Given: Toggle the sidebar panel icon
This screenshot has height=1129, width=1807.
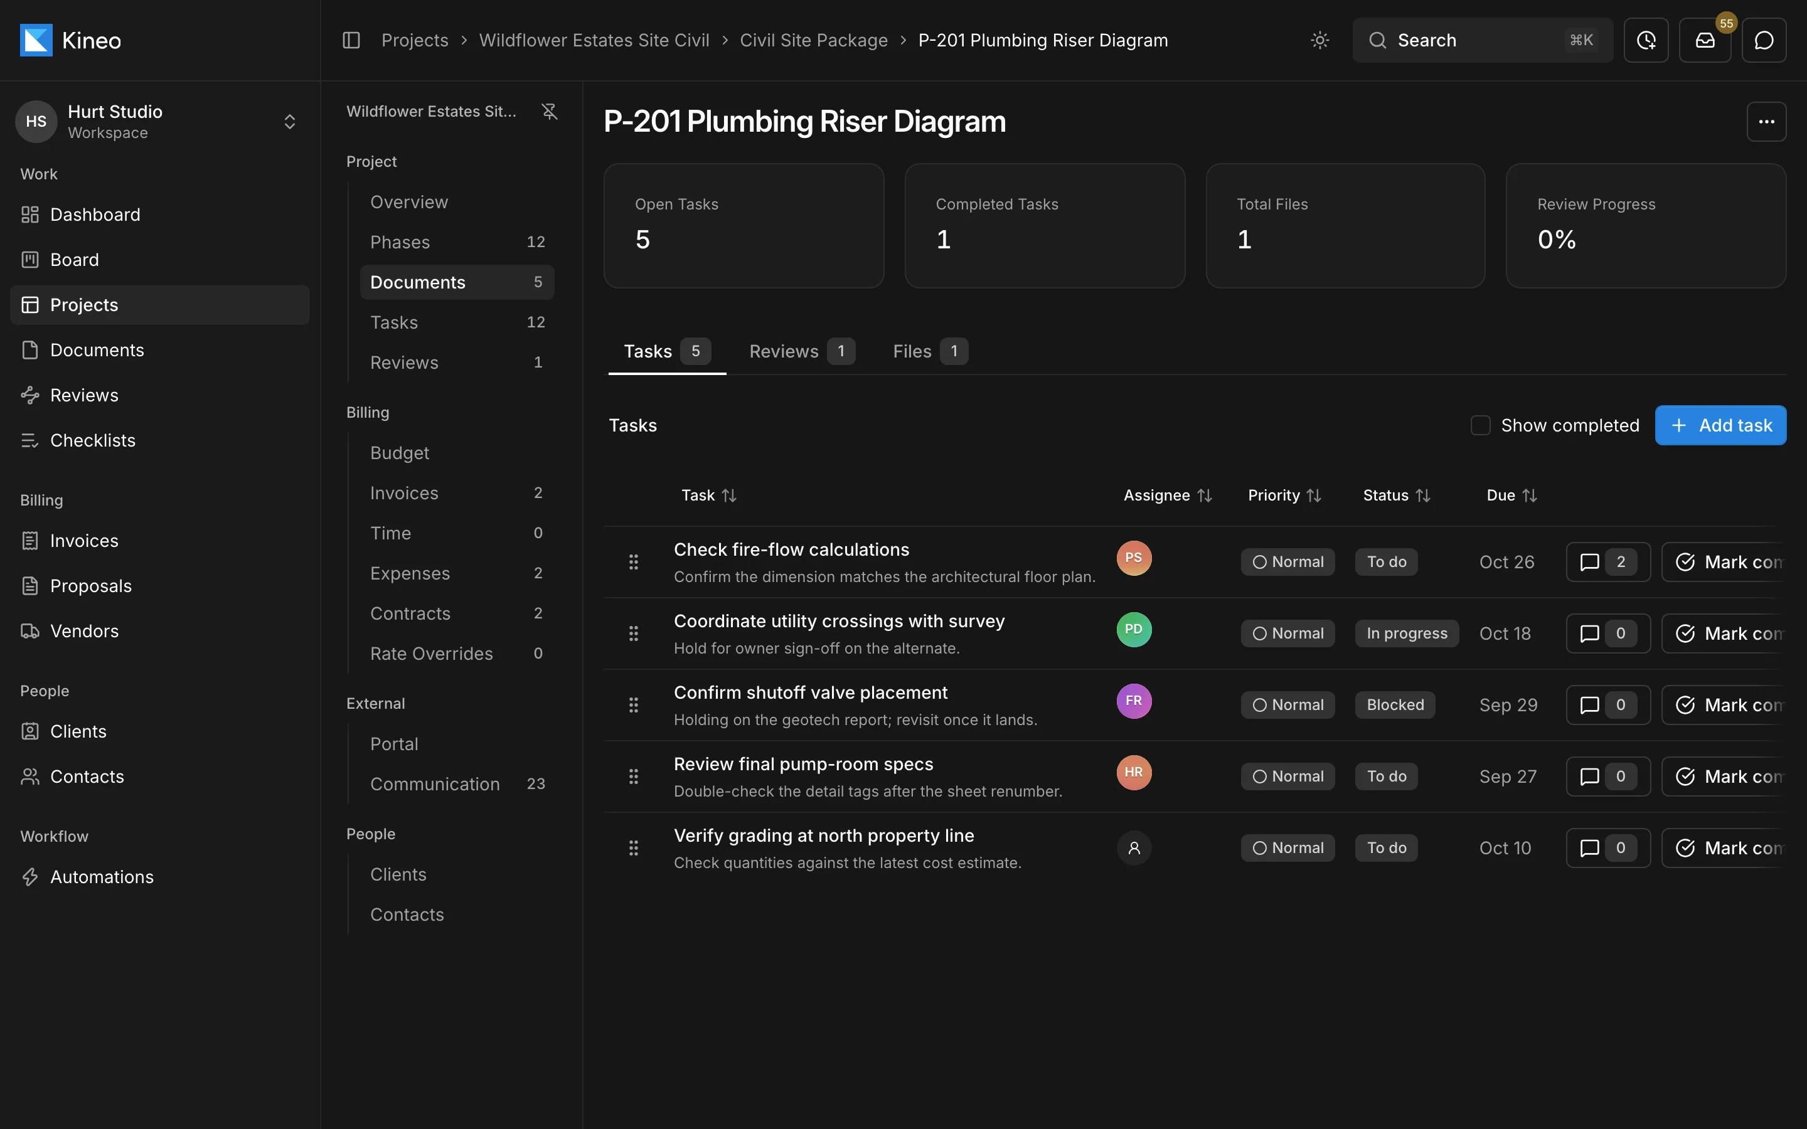Looking at the screenshot, I should [x=351, y=40].
